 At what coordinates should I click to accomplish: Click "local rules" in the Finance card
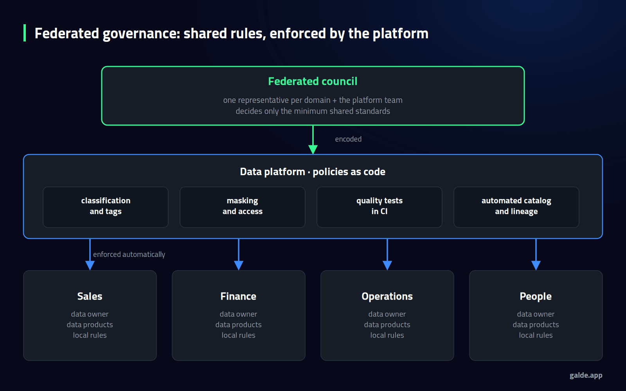coord(238,335)
